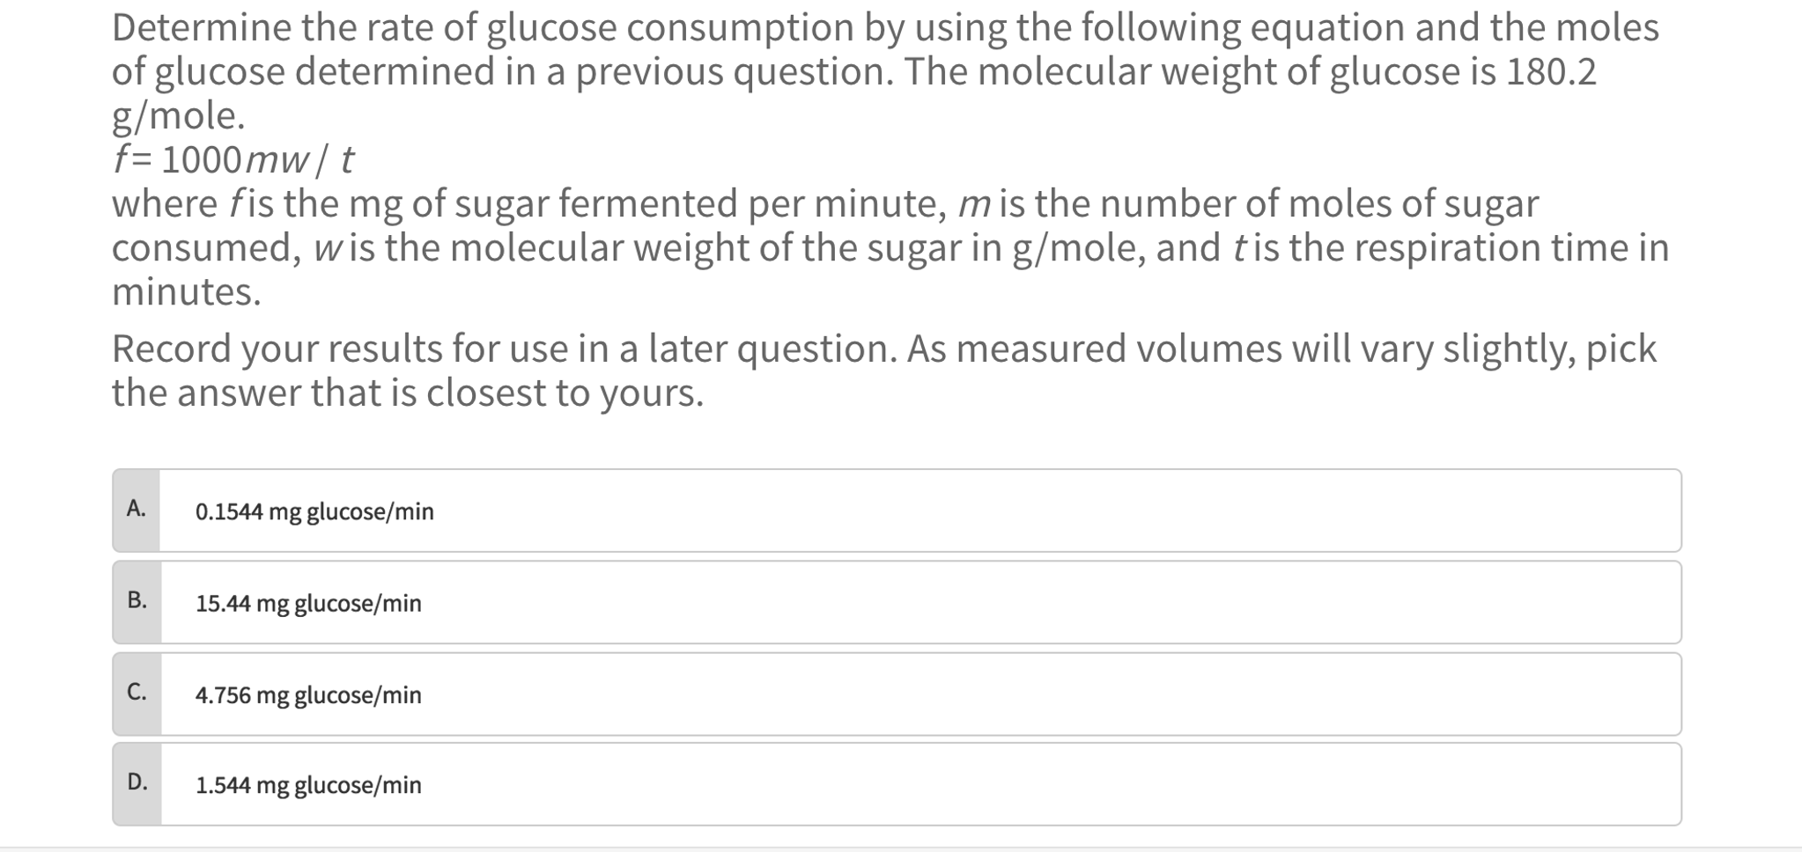The image size is (1802, 852).
Task: Click the horizontal scrollbar at page bottom
Action: (x=901, y=846)
